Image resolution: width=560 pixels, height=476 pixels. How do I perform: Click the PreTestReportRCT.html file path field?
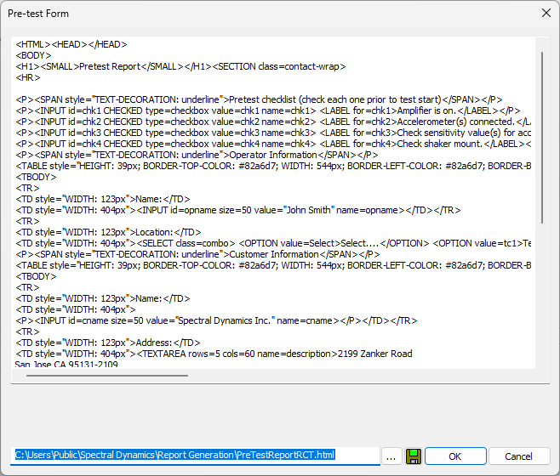pos(196,455)
